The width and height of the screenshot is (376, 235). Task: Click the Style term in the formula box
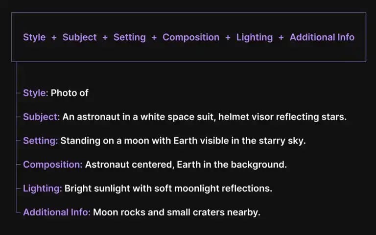pos(34,37)
